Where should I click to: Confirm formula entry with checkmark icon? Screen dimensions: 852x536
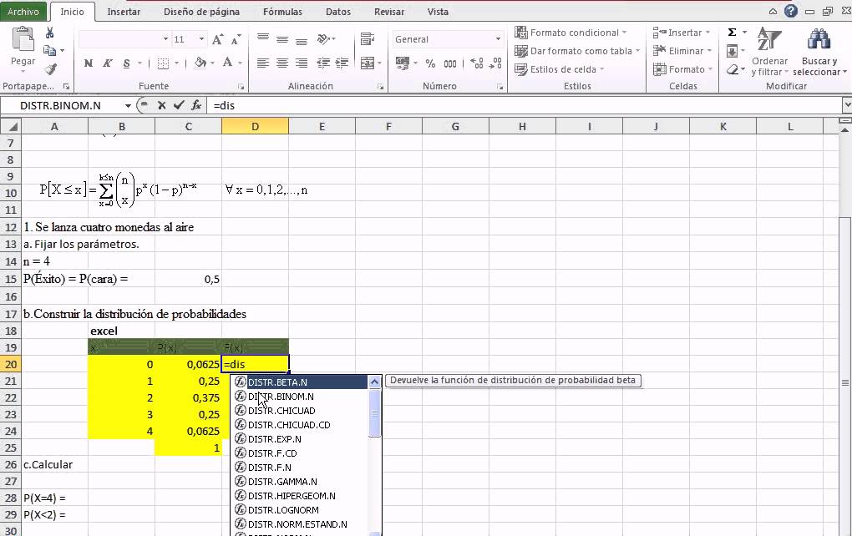pyautogui.click(x=178, y=105)
